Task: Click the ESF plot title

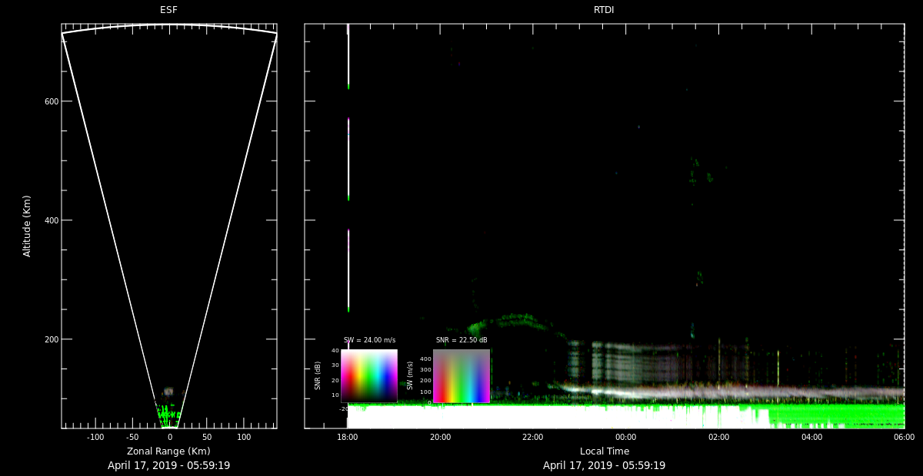Action: [169, 10]
